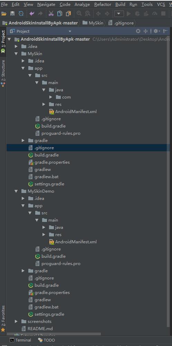Image resolution: width=172 pixels, height=346 pixels.
Task: Collapse the MySkin folder node
Action: point(16,54)
